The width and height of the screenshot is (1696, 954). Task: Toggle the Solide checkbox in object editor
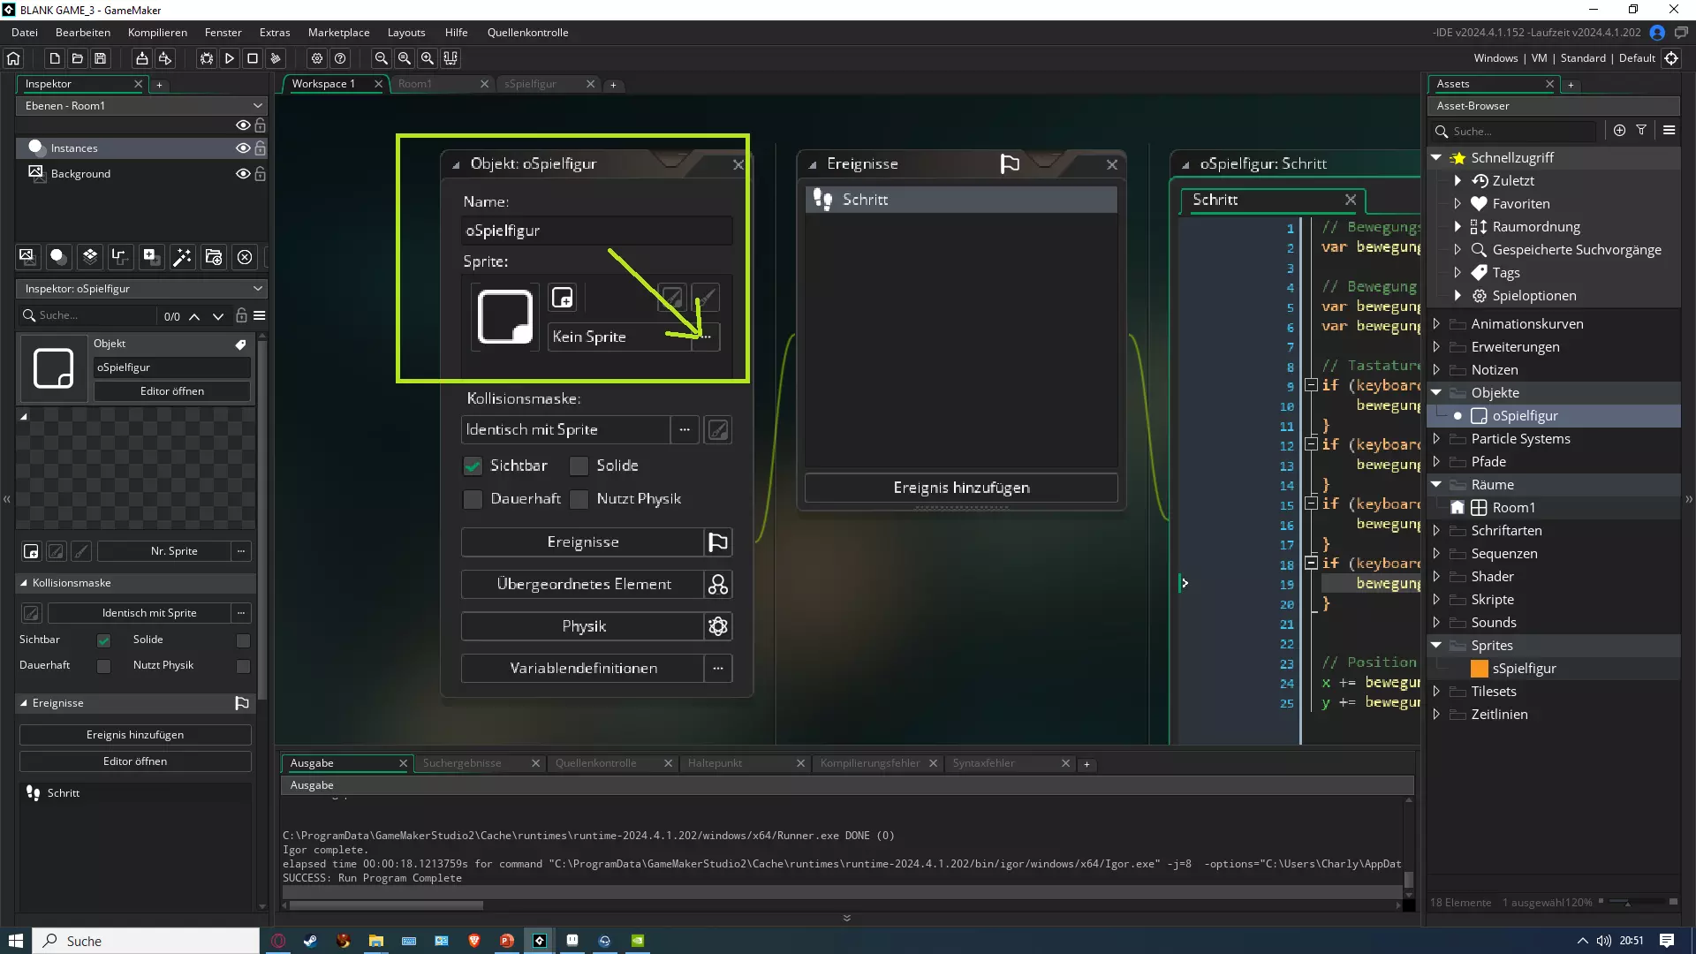click(579, 466)
